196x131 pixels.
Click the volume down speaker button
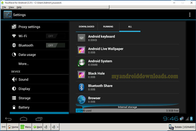click(47, 127)
